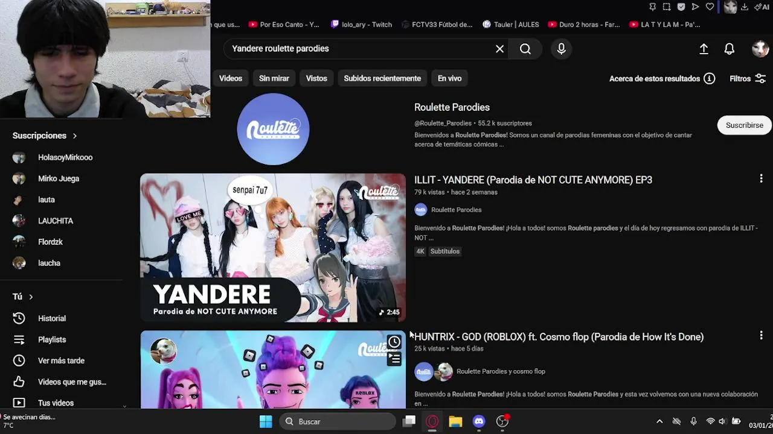Open the YouTube account avatar menu

[x=760, y=49]
